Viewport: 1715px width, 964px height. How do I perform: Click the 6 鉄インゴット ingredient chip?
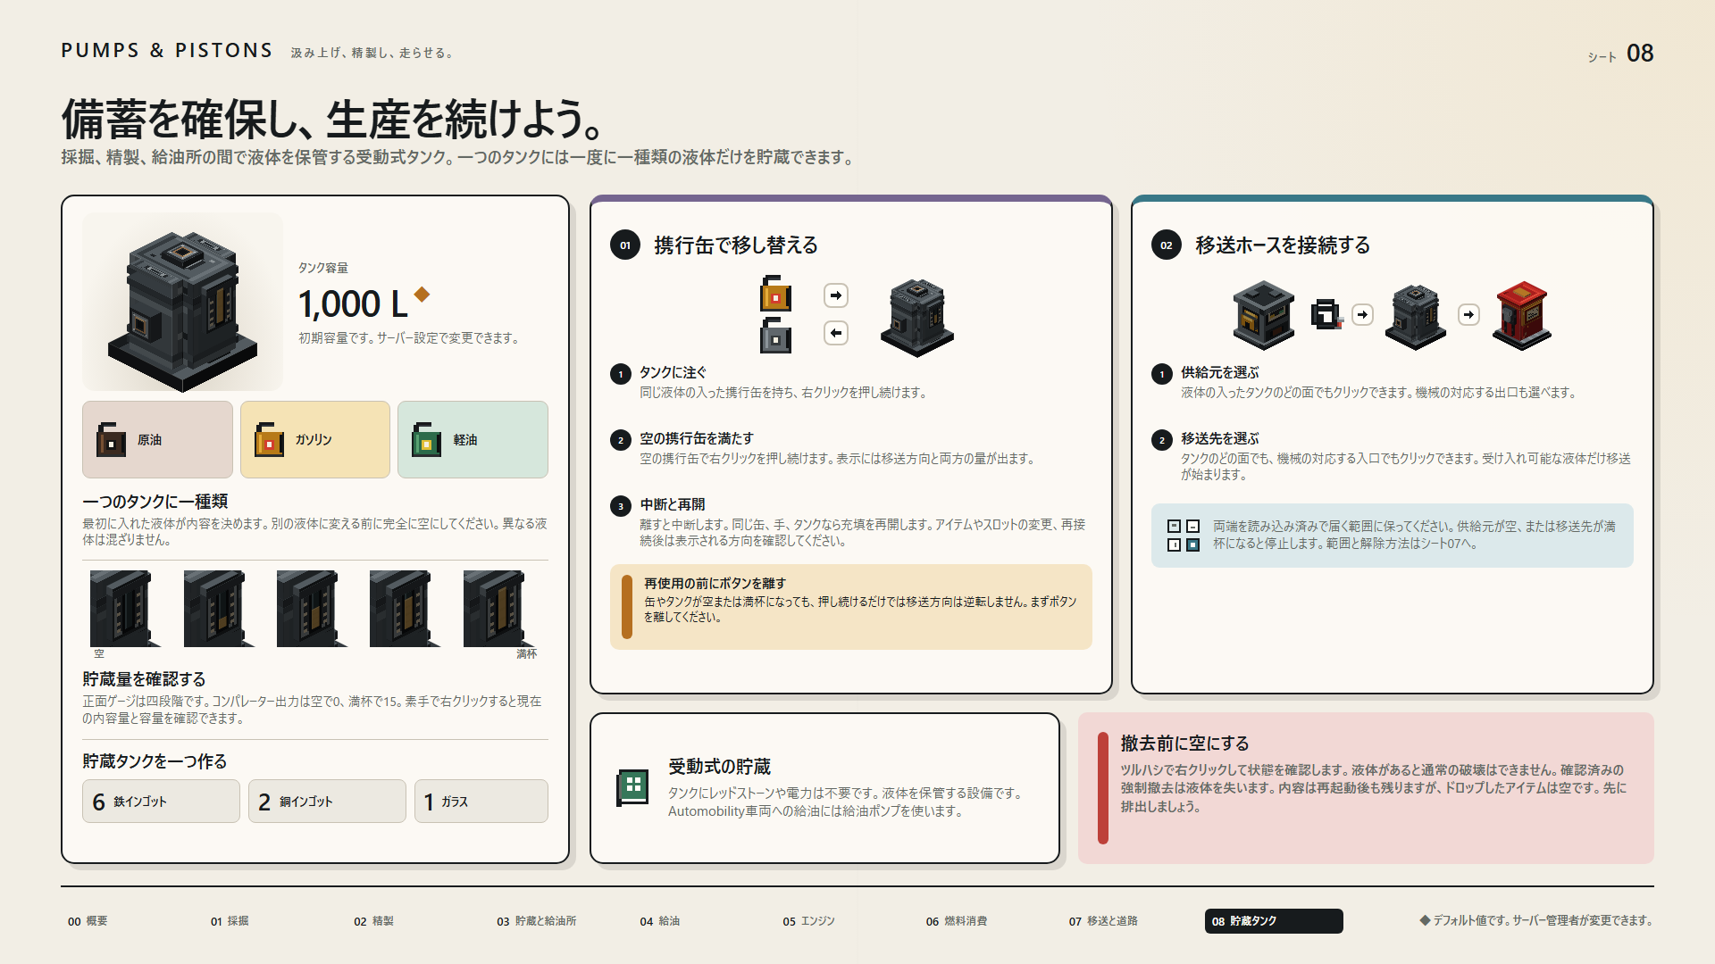161,802
